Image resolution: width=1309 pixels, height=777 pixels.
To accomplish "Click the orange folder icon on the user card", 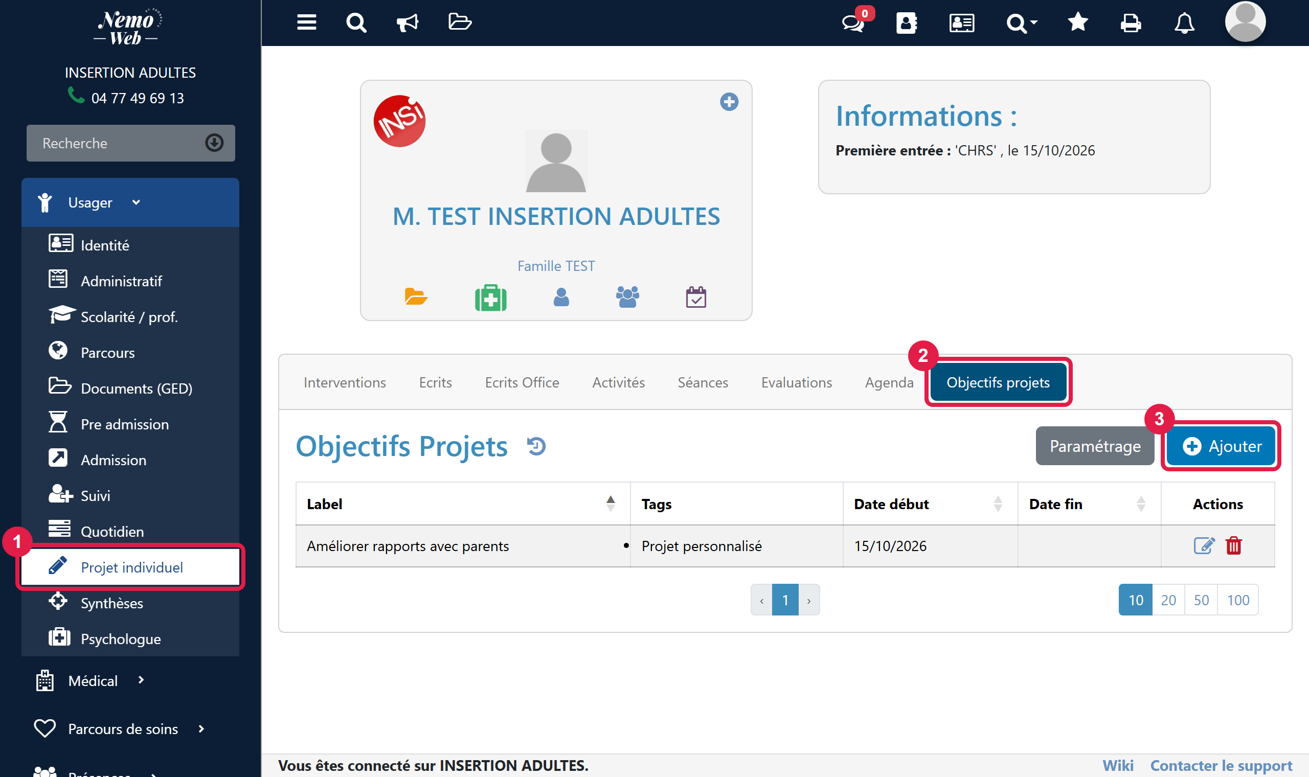I will point(416,296).
